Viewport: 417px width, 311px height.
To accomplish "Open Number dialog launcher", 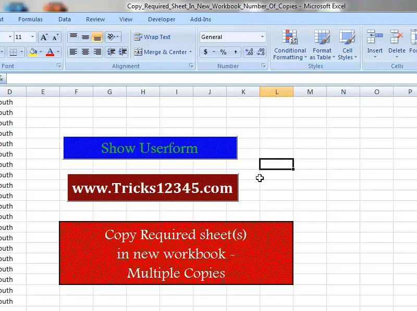I will [264, 66].
